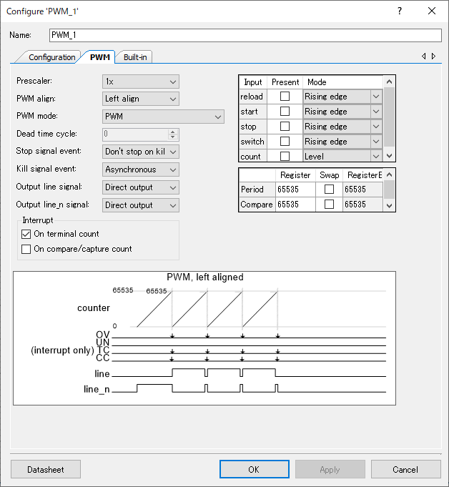Click the help question mark icon
The image size is (449, 487).
[400, 11]
